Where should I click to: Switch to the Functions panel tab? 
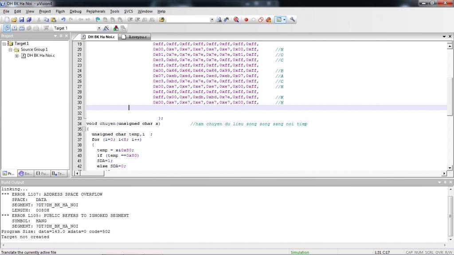tap(42, 174)
